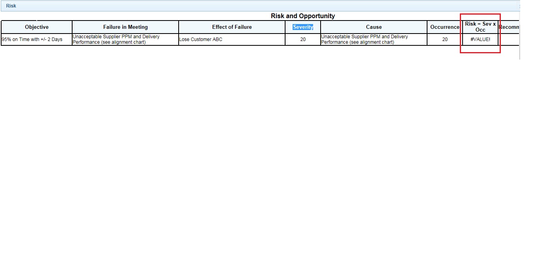Screen dimensions: 545x277
Task: Select the Occurrence column header
Action: (445, 27)
